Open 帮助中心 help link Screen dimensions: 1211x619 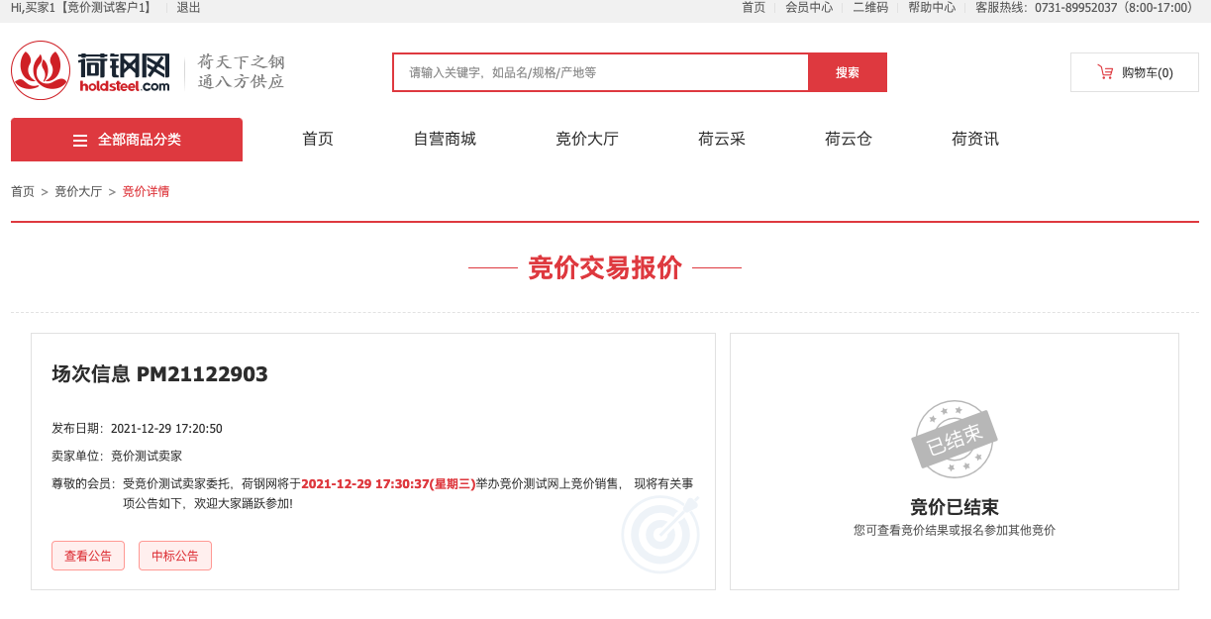[x=932, y=8]
